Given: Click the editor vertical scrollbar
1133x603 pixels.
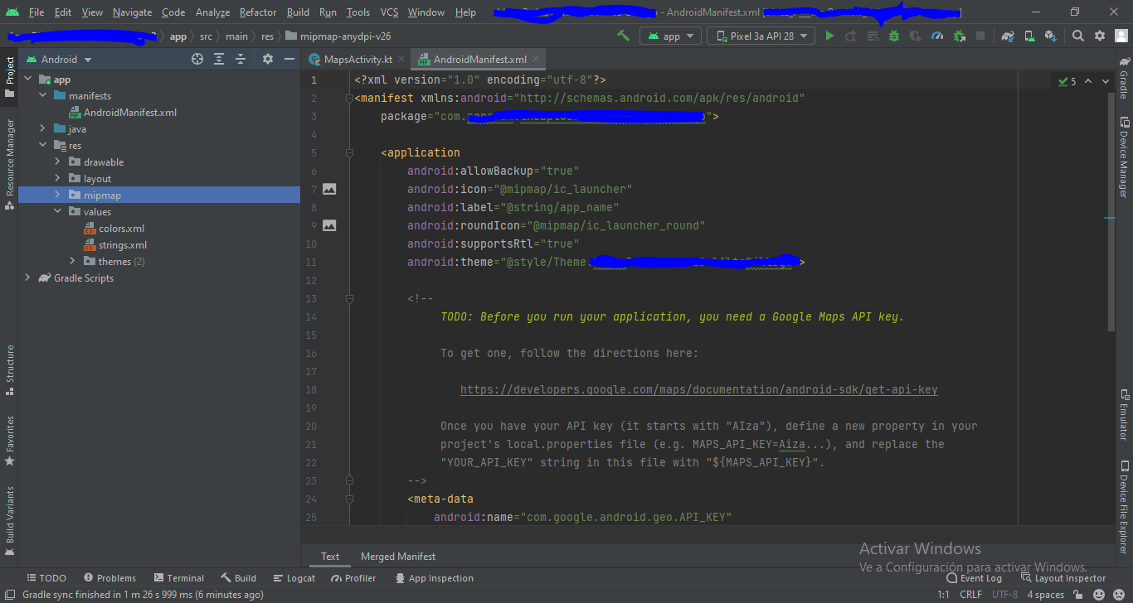Looking at the screenshot, I should pyautogui.click(x=1111, y=211).
